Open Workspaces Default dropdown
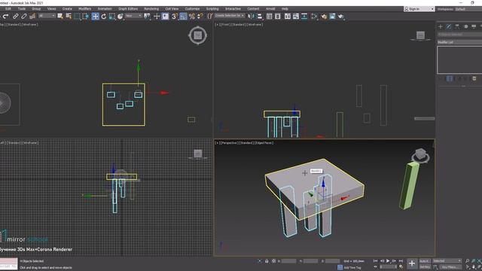482x271 pixels. click(x=468, y=9)
